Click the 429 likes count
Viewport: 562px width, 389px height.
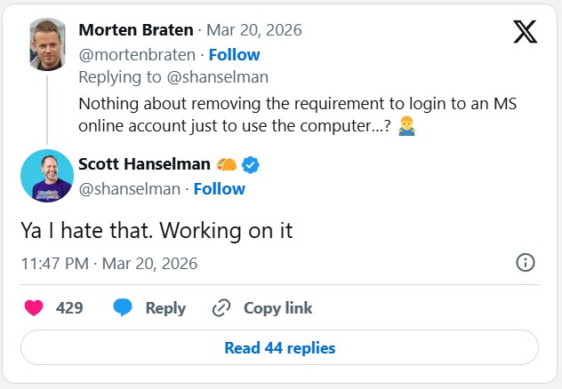pyautogui.click(x=69, y=308)
